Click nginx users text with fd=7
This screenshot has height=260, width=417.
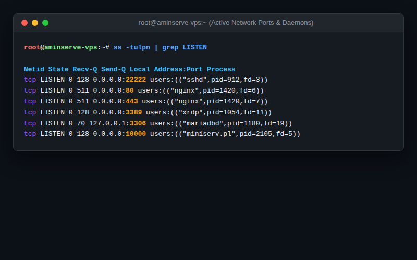click(x=205, y=101)
